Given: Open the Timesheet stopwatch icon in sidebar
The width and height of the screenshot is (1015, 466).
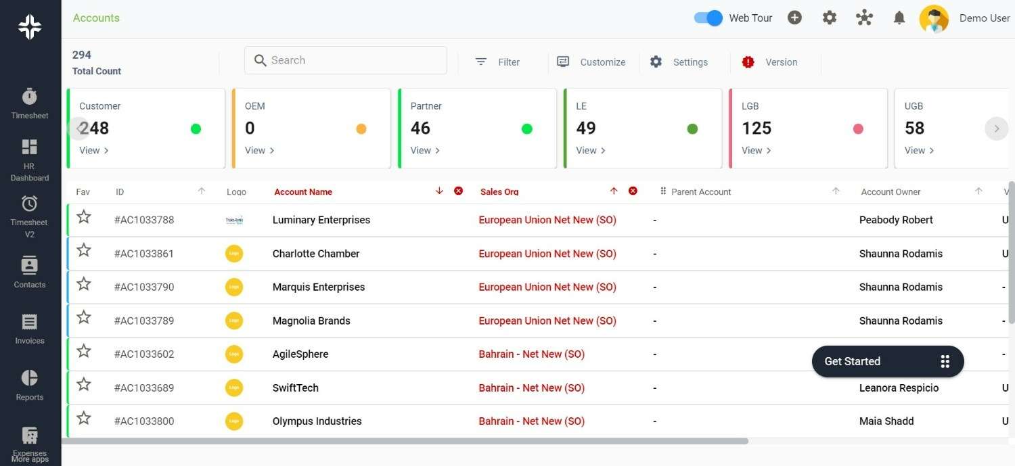Looking at the screenshot, I should pyautogui.click(x=30, y=97).
